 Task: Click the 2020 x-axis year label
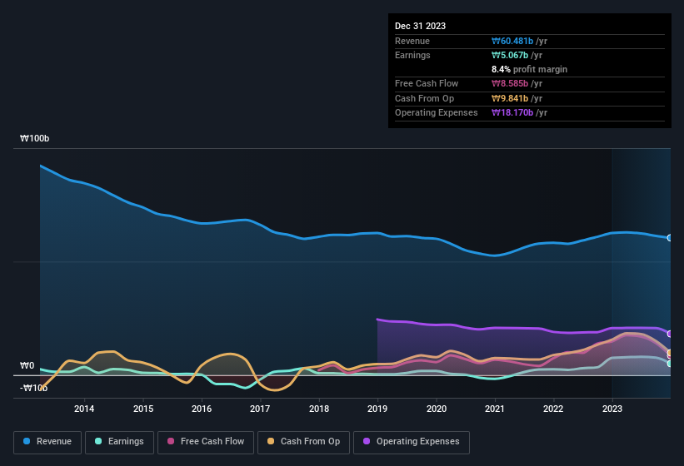click(436, 409)
